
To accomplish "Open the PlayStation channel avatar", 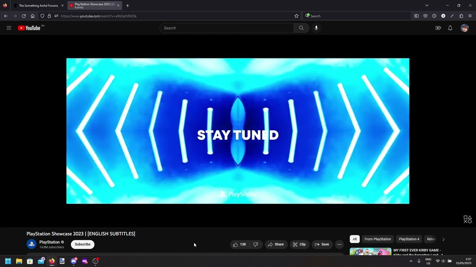I will point(32,244).
